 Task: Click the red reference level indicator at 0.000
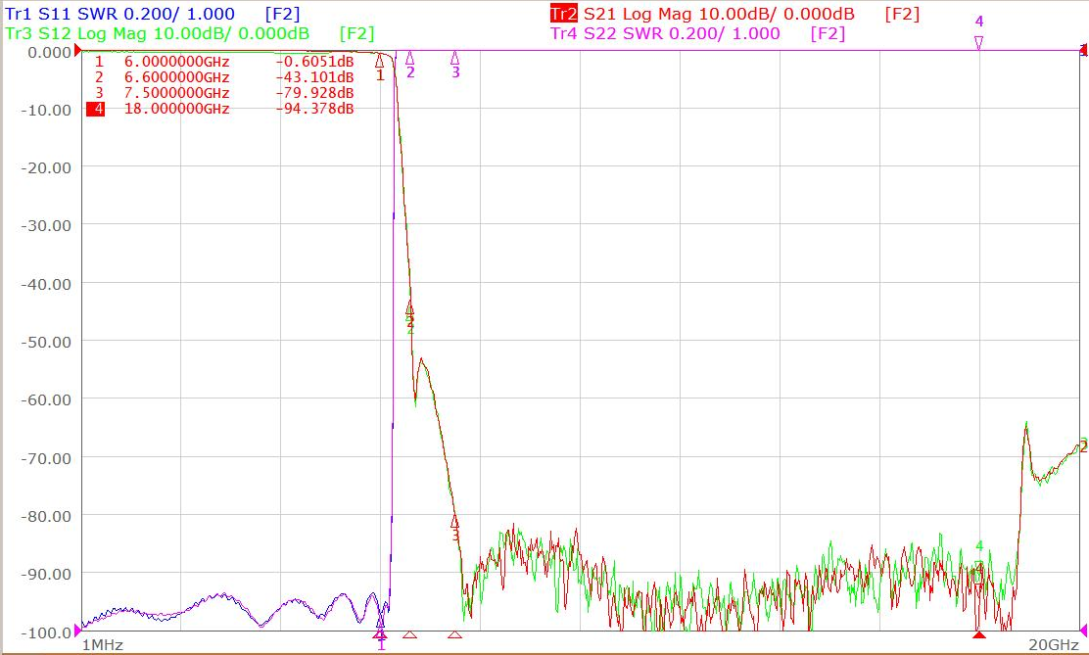pos(77,50)
